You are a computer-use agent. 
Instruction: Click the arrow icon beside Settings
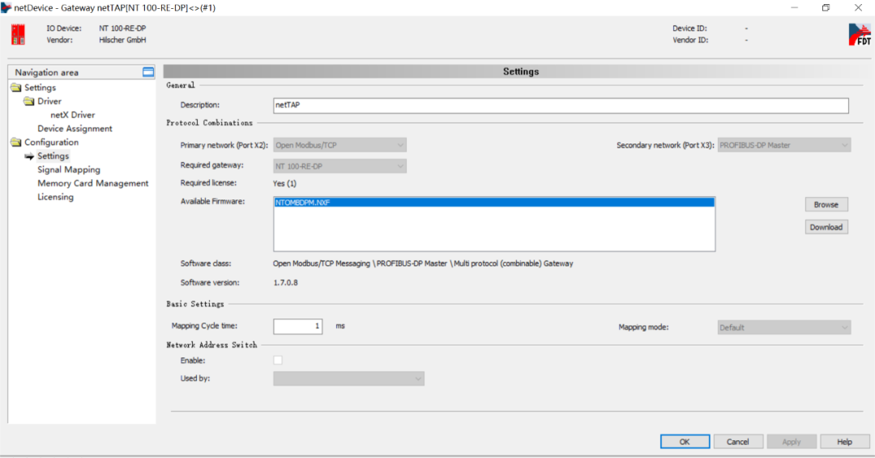coord(29,156)
